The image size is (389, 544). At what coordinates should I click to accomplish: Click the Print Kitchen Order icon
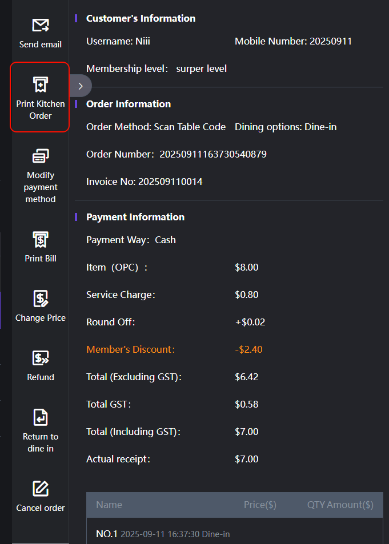pyautogui.click(x=40, y=85)
